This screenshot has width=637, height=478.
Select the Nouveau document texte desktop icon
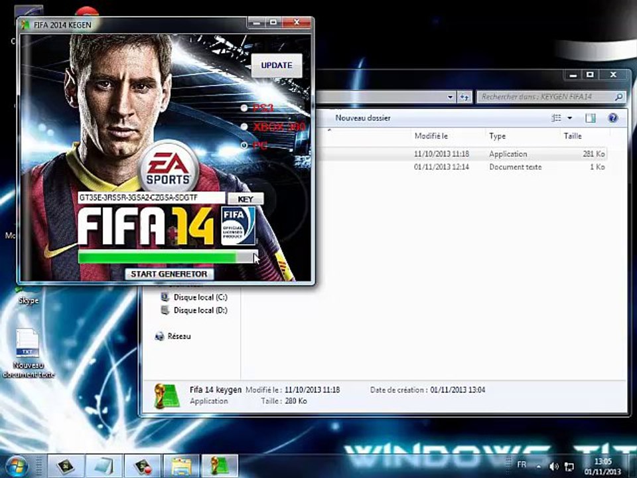(x=28, y=353)
